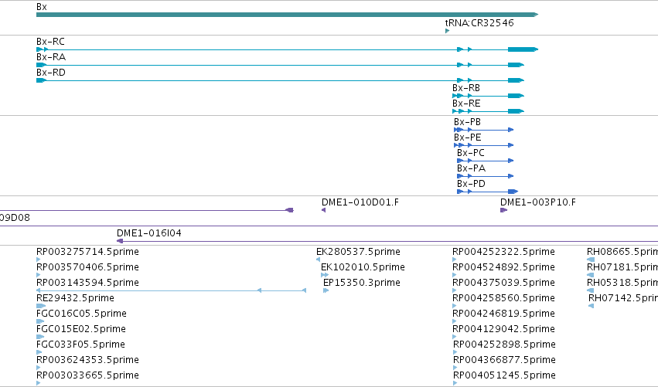Image resolution: width=658 pixels, height=387 pixels.
Task: Click the DME1-016I04 arrowhead glyph
Action: (120, 241)
